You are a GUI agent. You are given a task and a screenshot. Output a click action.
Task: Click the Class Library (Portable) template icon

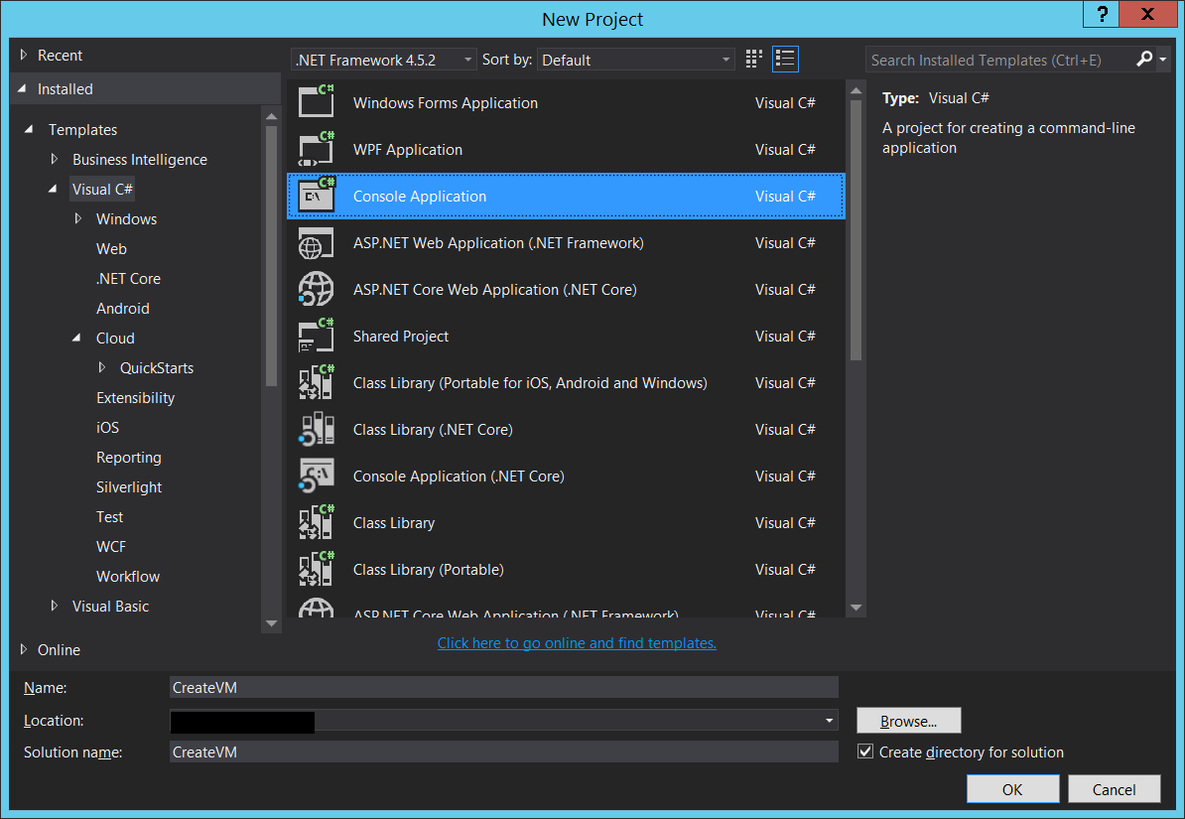tap(316, 570)
